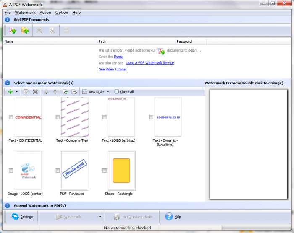Image resolution: width=294 pixels, height=233 pixels.
Task: Click the import watermark icon
Action: pos(66,92)
